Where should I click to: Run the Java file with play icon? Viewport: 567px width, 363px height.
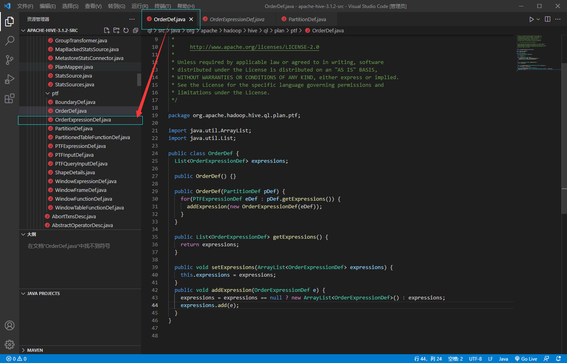[x=531, y=19]
